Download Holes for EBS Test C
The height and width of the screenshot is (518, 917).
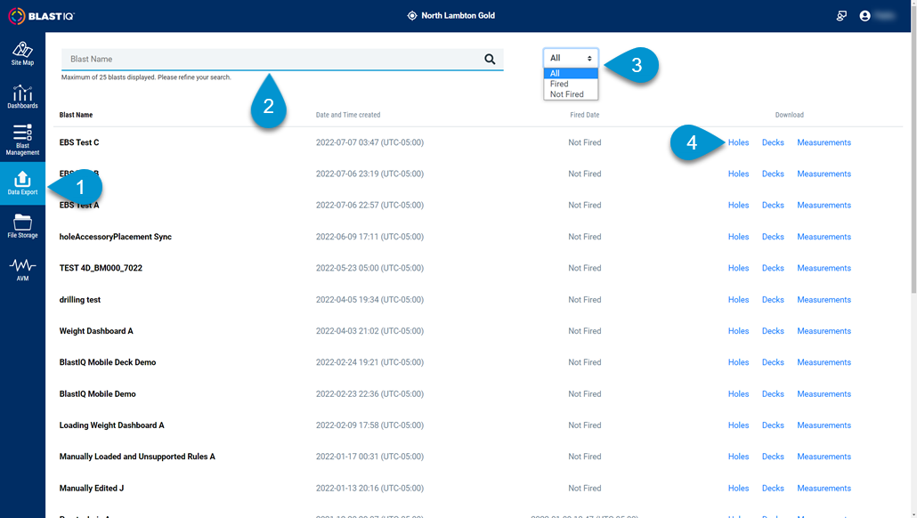point(738,142)
